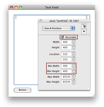Click the Text Field window resize grip
This screenshot has width=104, height=107.
tap(93, 95)
